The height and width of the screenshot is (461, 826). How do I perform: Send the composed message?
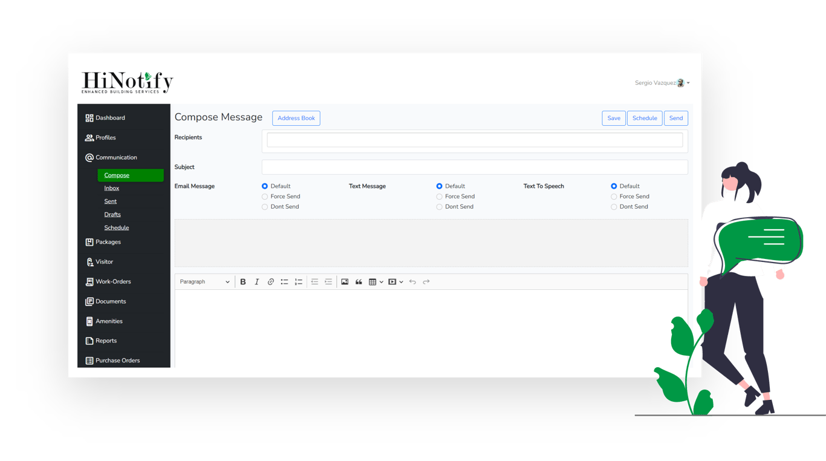(676, 118)
